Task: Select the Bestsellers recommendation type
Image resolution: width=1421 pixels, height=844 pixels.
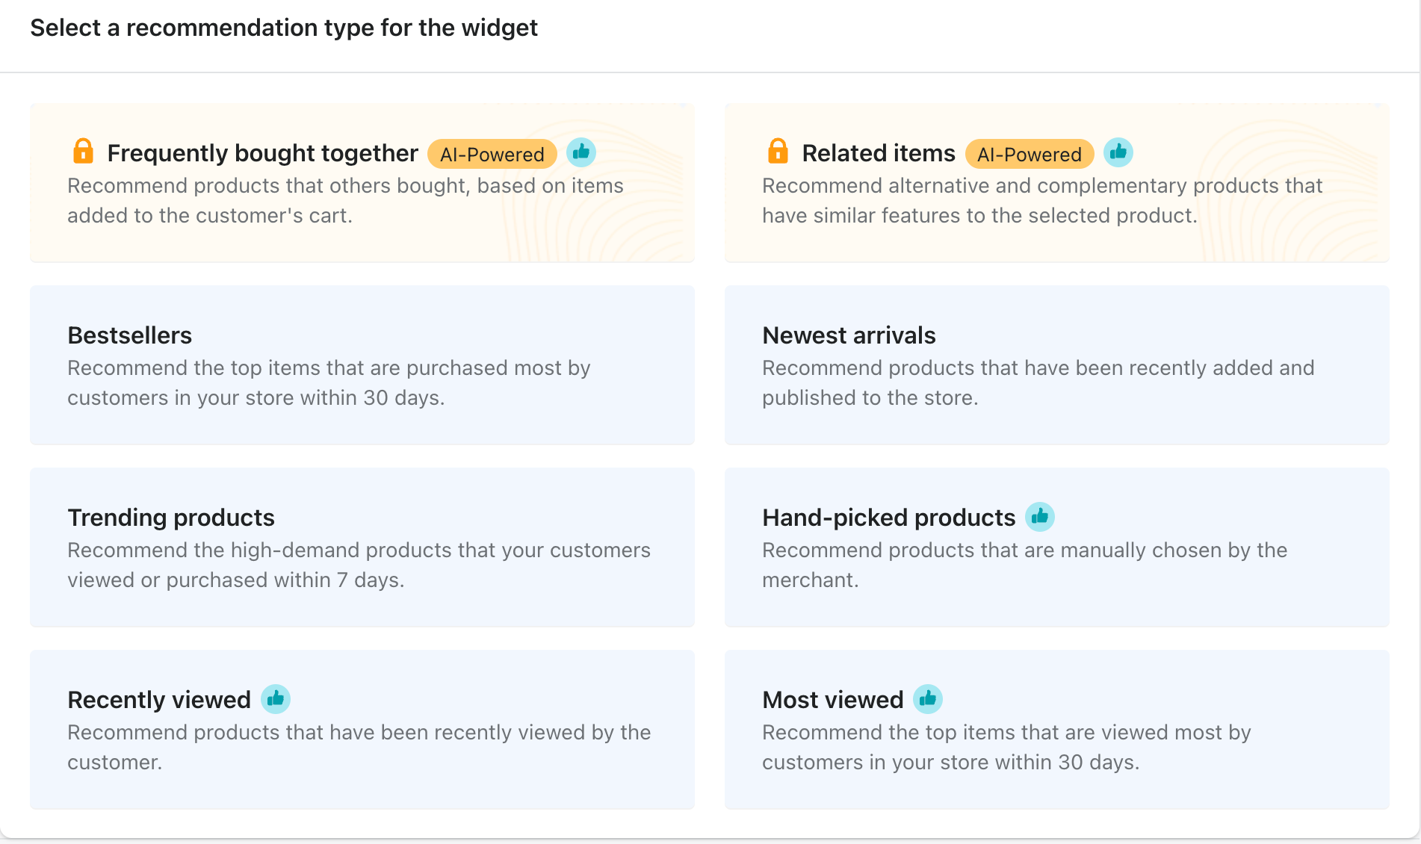Action: 362,365
